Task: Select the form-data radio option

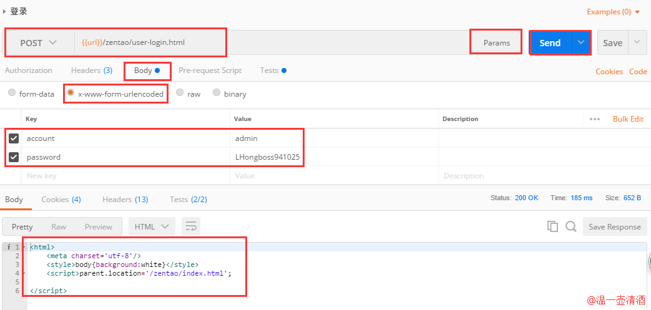Action: [x=12, y=92]
